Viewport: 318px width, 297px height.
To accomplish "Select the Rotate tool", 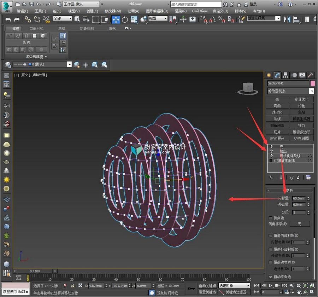I will point(125,19).
